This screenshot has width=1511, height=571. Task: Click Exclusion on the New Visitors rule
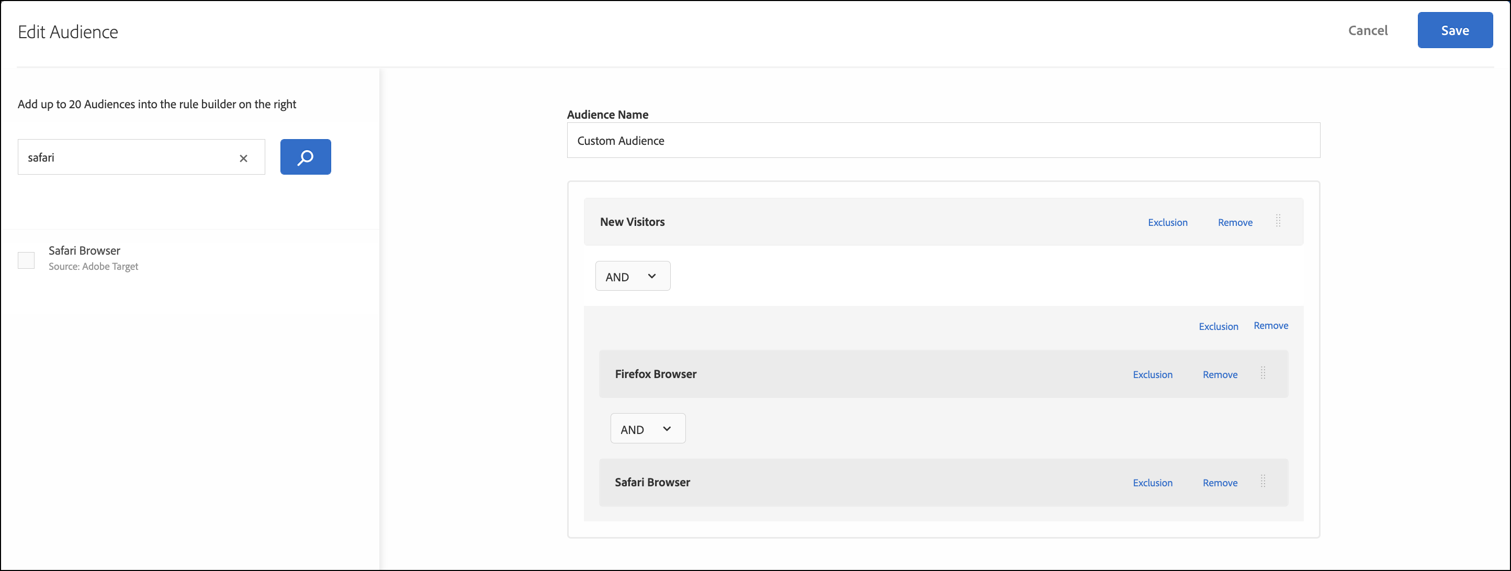1167,222
